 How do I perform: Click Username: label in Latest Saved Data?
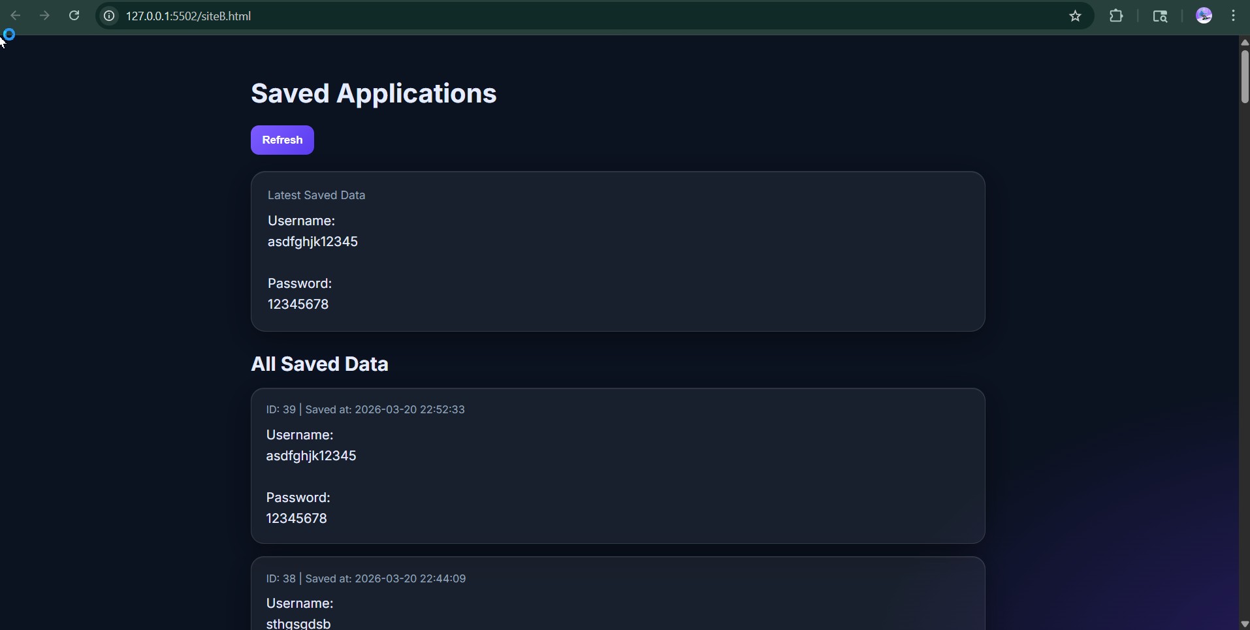tap(301, 221)
